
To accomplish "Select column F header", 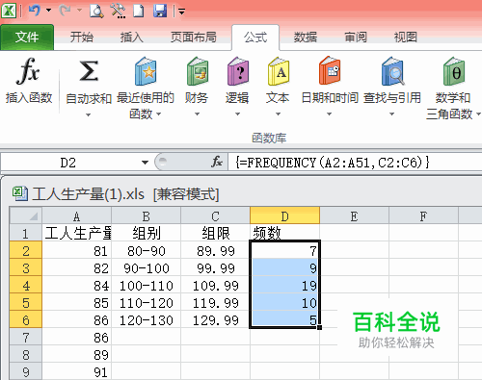I will coord(423,215).
